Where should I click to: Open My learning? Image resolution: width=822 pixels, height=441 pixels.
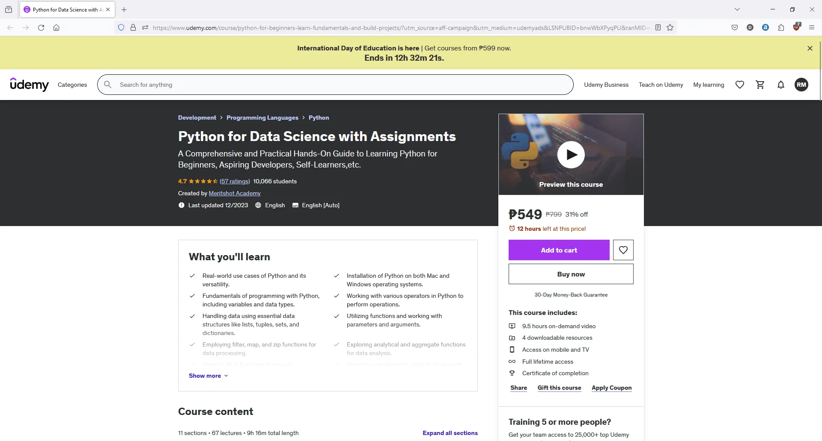(x=709, y=85)
